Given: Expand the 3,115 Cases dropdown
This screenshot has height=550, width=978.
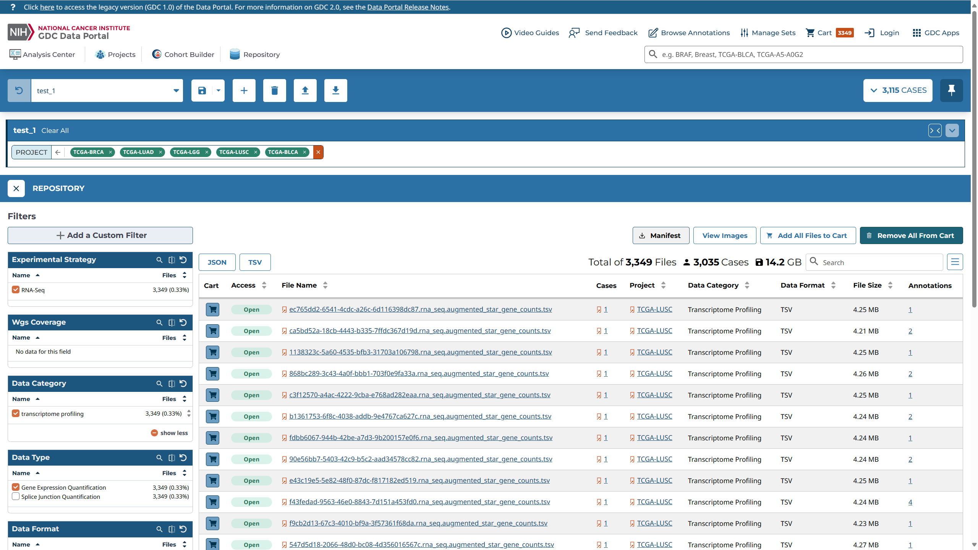Looking at the screenshot, I should click(897, 91).
